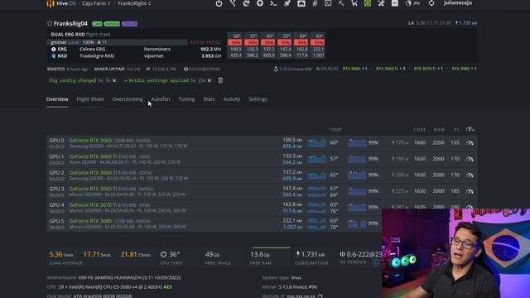The width and height of the screenshot is (530, 298).
Task: Click the circular refresh icon near username
Action: tap(431, 3)
